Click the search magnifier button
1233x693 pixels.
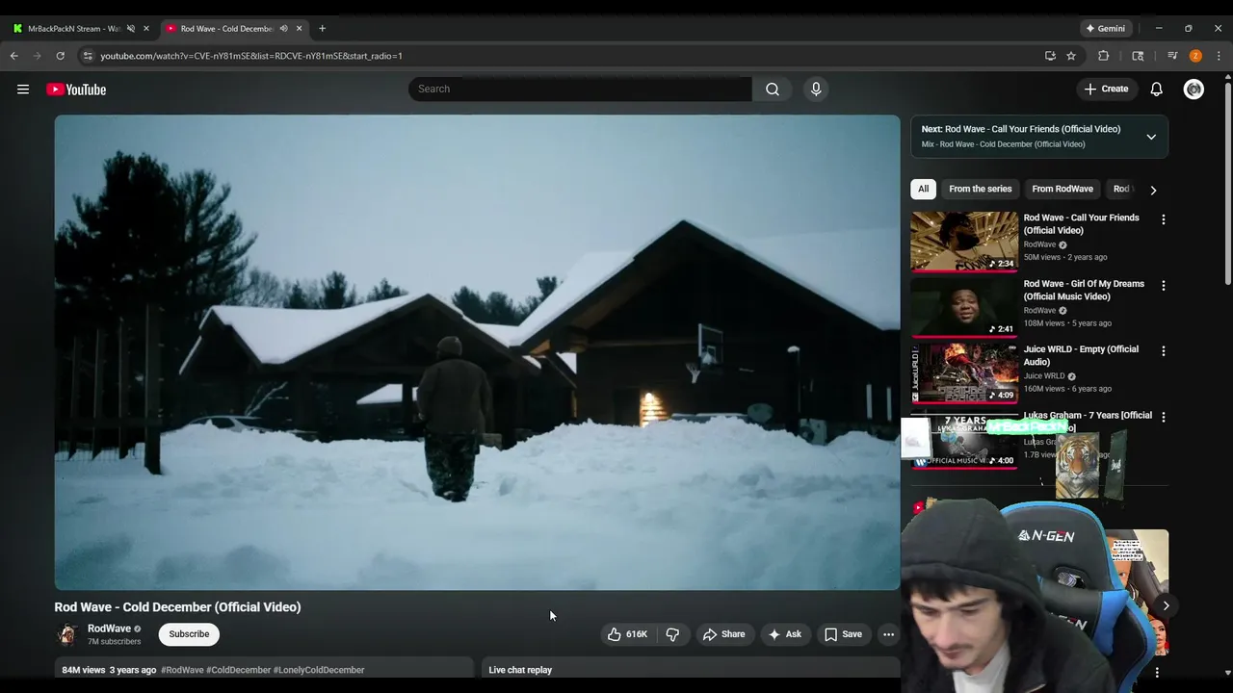[773, 90]
